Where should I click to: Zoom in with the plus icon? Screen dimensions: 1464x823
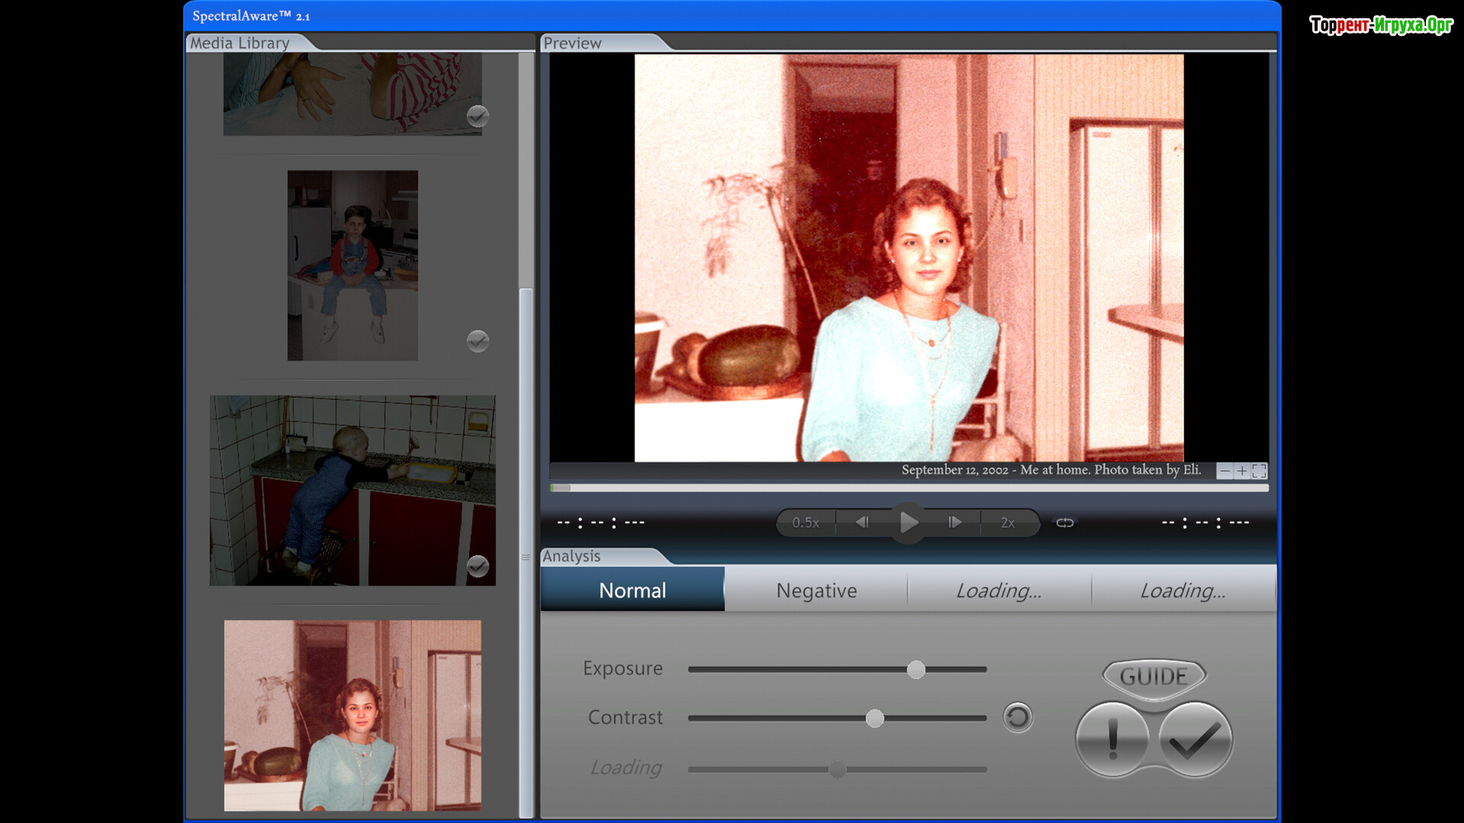[x=1242, y=471]
